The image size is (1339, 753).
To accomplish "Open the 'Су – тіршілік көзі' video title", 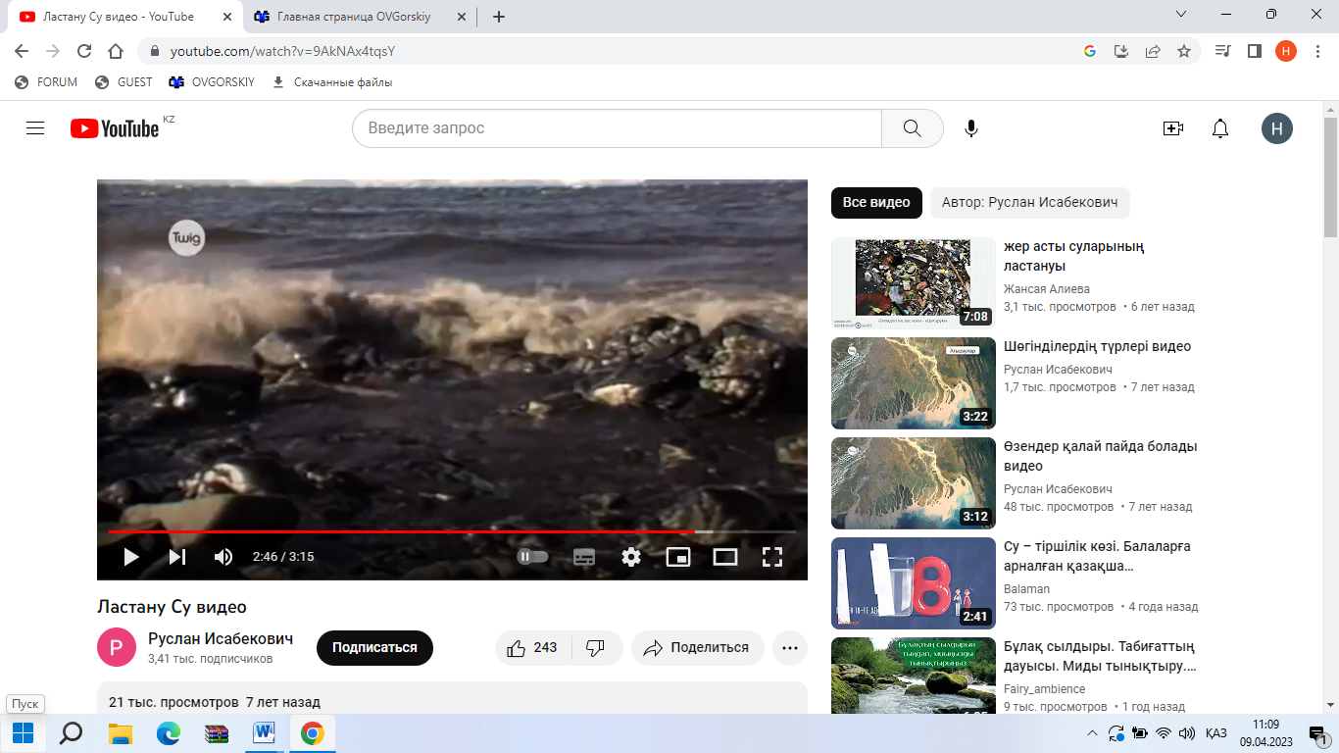I will [1097, 556].
